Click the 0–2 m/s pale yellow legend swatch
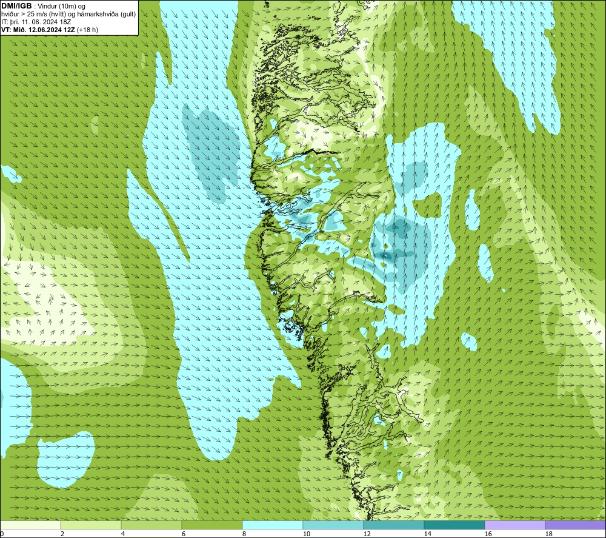 tap(30, 525)
